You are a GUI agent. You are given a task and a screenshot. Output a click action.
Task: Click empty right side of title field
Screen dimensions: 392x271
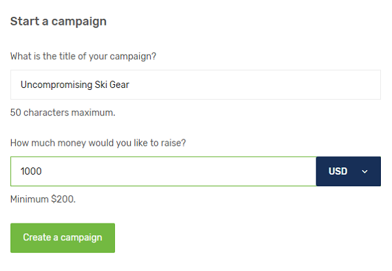pyautogui.click(x=294, y=85)
